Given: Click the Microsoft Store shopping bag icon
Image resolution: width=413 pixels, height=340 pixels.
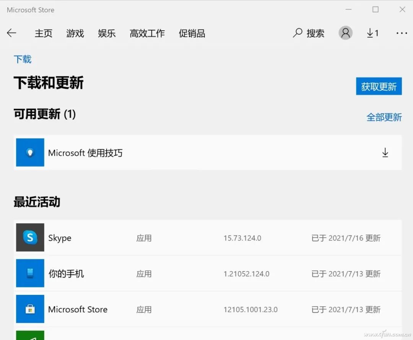Looking at the screenshot, I should pos(30,309).
